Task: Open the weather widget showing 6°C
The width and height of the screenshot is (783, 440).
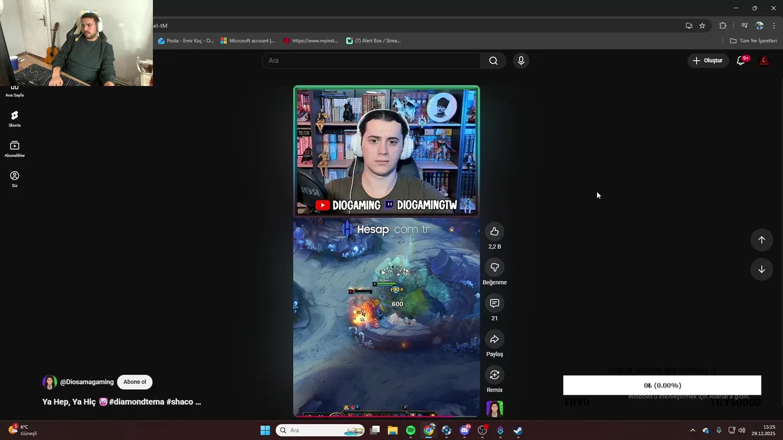Action: (x=23, y=430)
